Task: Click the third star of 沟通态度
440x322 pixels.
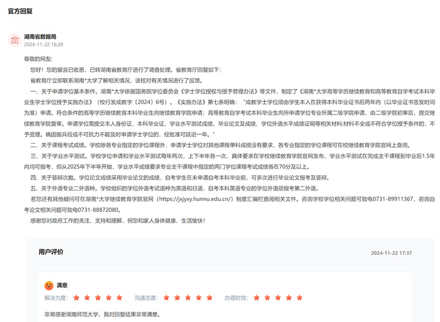Action: tap(188, 298)
